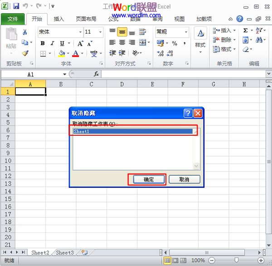This screenshot has height=266, width=272.
Task: Toggle italic text formatting
Action: pyautogui.click(x=52, y=44)
